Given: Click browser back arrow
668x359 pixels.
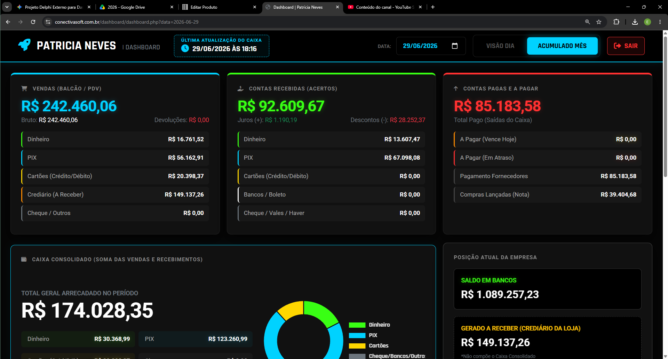Looking at the screenshot, I should pyautogui.click(x=8, y=22).
